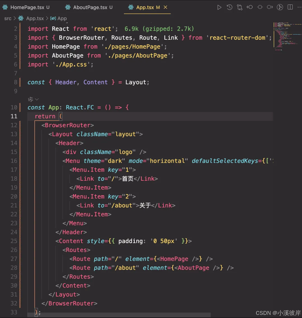Screen dimensions: 302x318
Task: Click line number 11 in the gutter
Action: pyautogui.click(x=14, y=116)
